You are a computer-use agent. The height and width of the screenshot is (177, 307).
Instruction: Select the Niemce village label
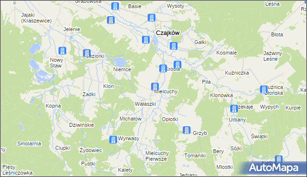click(x=122, y=69)
